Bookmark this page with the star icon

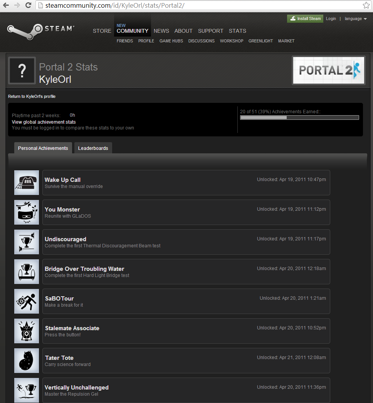click(x=366, y=5)
